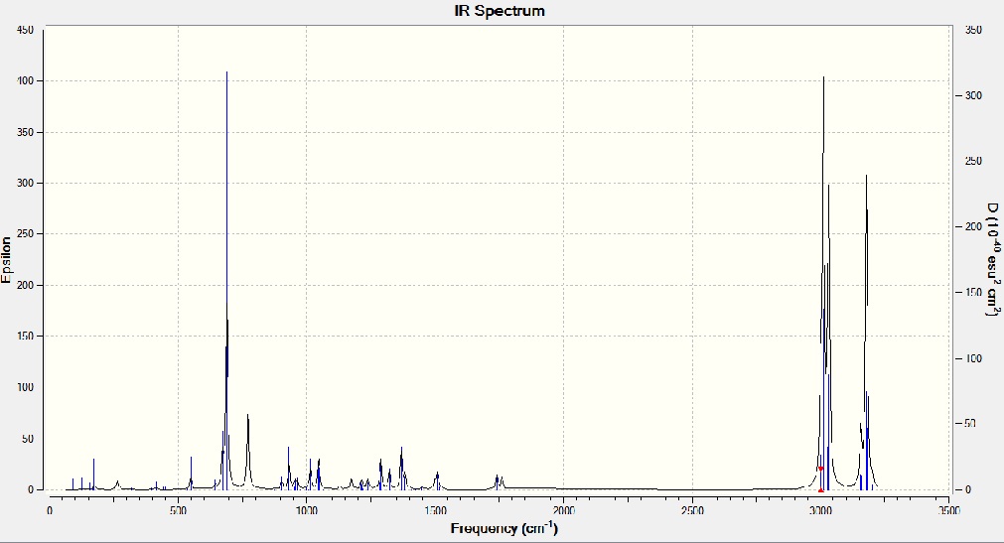Click the "IR Spectrum" chart title
The height and width of the screenshot is (543, 1004).
point(500,11)
